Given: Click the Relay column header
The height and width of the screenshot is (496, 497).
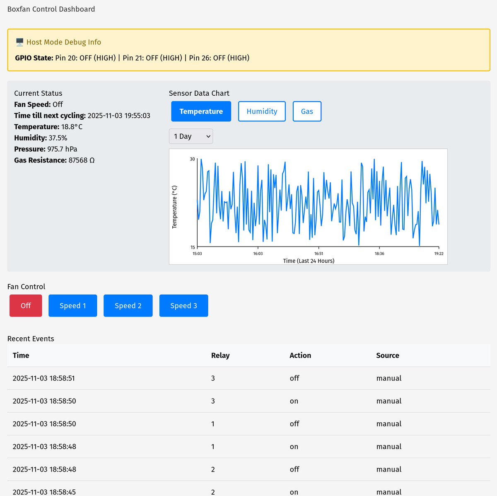Looking at the screenshot, I should click(x=220, y=355).
